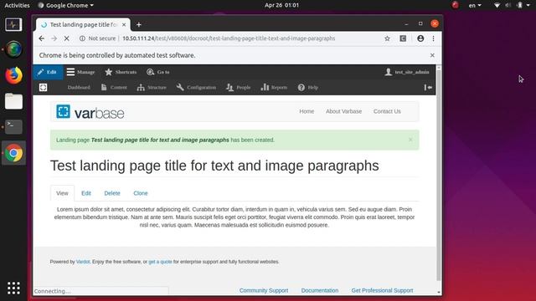Screen dimensions: 536x301
Task: Open the en keyboard language dropdown
Action: [x=475, y=5]
